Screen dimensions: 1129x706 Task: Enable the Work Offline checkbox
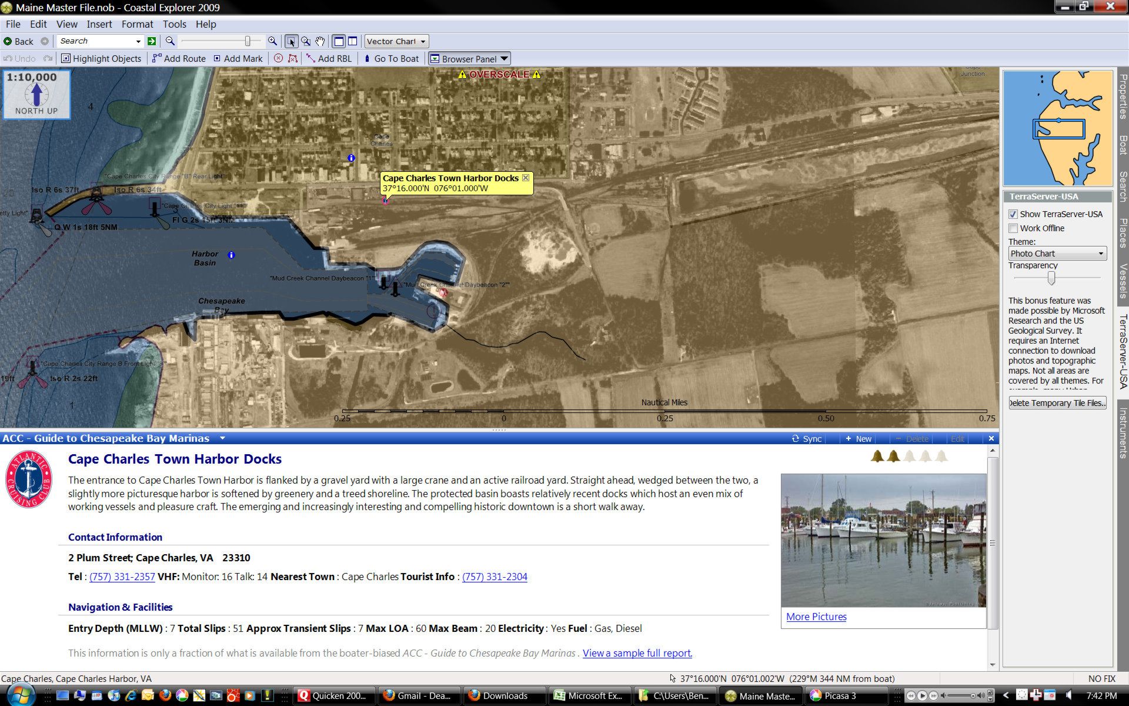[1013, 228]
